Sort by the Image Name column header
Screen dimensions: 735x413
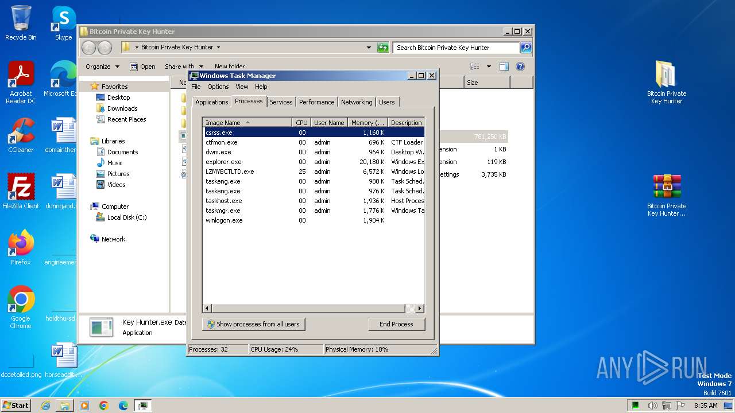[247, 123]
